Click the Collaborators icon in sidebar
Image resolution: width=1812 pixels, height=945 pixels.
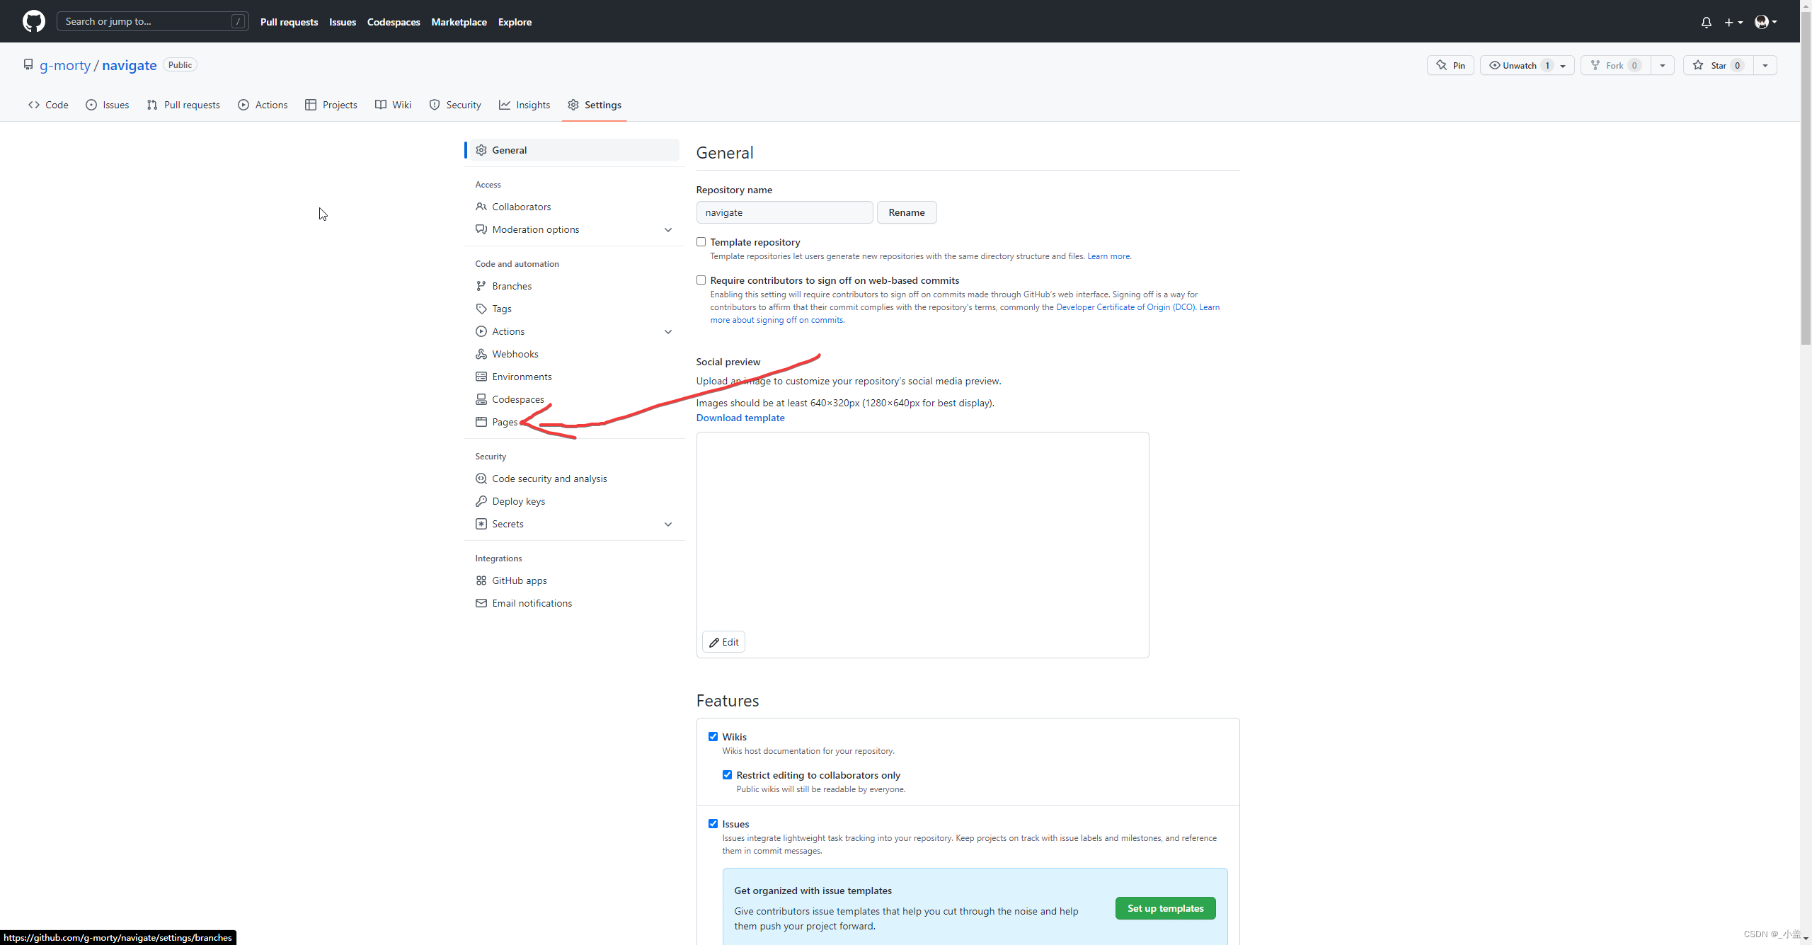point(481,206)
